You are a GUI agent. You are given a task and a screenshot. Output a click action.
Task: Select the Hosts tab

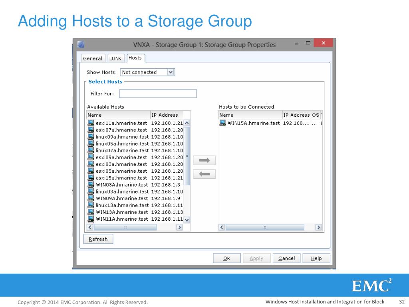pyautogui.click(x=135, y=58)
